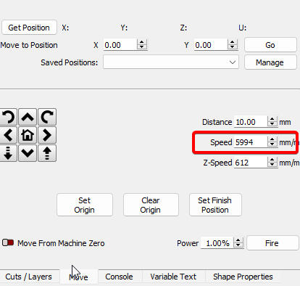Click Set Origin button
The height and width of the screenshot is (286, 300).
tap(85, 205)
